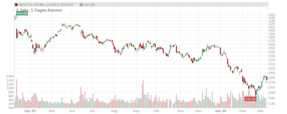Click the 16M volume axis label
This screenshot has width=287, height=114.
point(10,76)
